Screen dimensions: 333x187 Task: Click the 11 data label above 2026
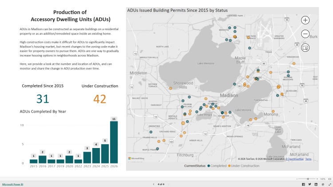coord(114,119)
